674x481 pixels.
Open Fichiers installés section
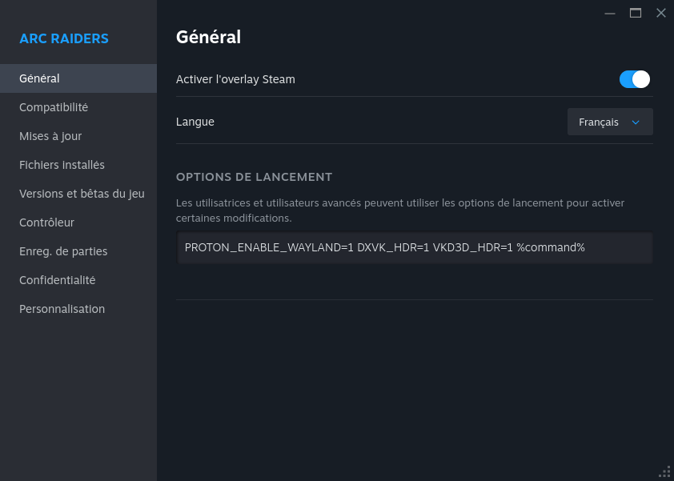click(x=78, y=165)
